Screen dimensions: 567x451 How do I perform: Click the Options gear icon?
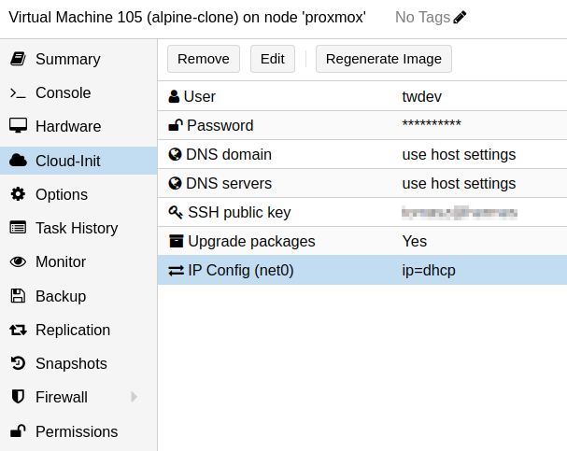coord(18,194)
